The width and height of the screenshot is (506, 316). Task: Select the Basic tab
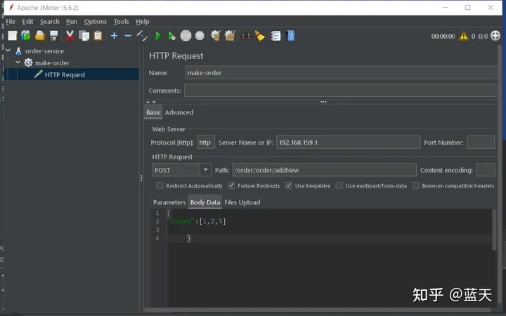click(x=153, y=112)
